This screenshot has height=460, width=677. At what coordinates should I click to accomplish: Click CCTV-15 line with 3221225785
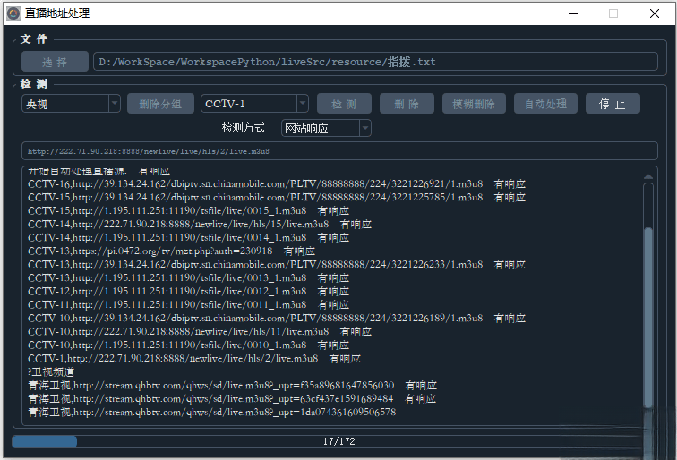277,198
